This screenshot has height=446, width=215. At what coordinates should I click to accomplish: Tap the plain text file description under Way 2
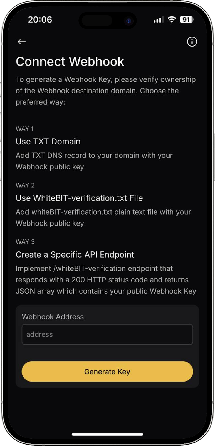coord(103,218)
